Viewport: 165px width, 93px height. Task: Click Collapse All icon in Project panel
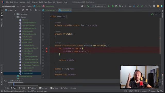[31, 10]
